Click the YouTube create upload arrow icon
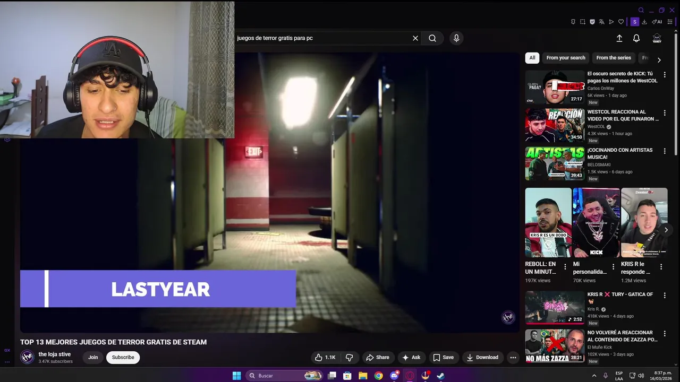The image size is (680, 382). click(619, 38)
